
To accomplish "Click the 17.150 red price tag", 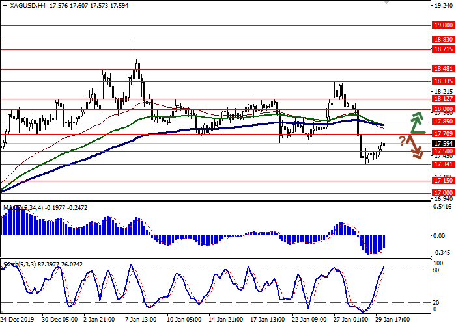I will pyautogui.click(x=442, y=181).
